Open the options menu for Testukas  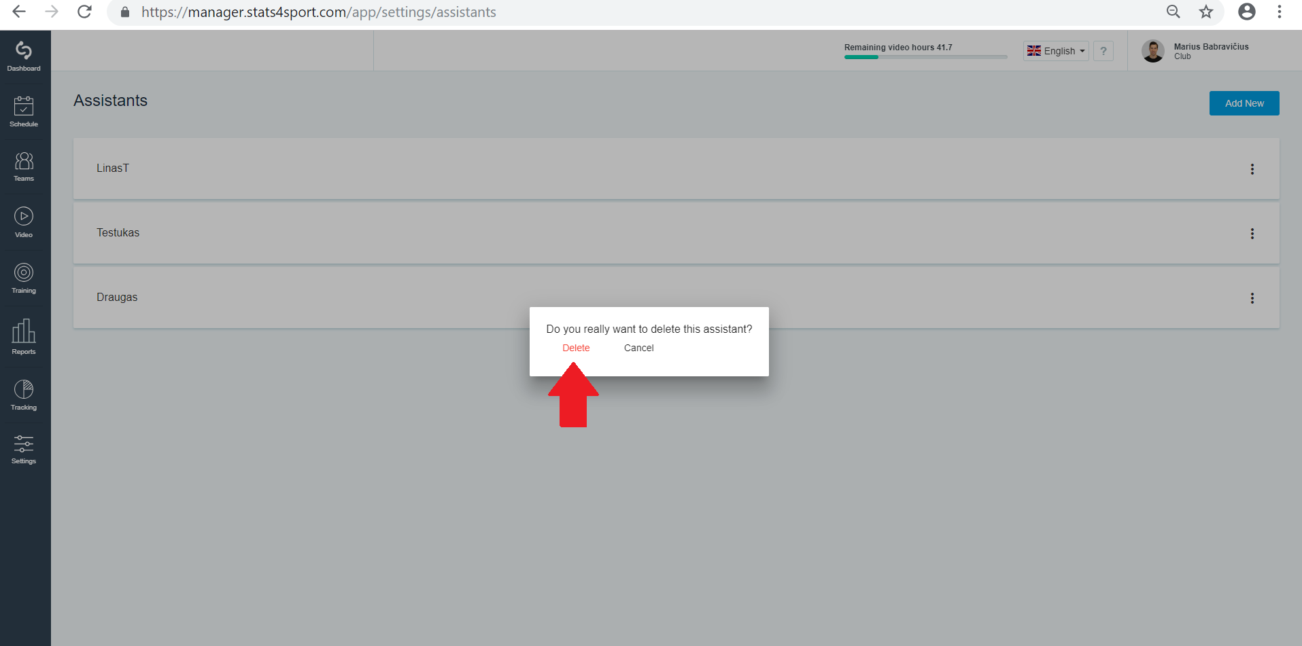click(1252, 234)
